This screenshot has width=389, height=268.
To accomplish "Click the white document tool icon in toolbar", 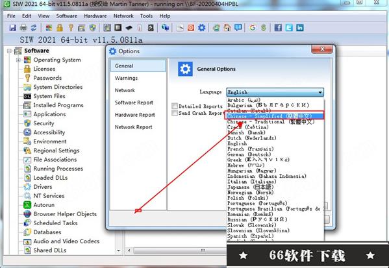I will click(x=180, y=27).
